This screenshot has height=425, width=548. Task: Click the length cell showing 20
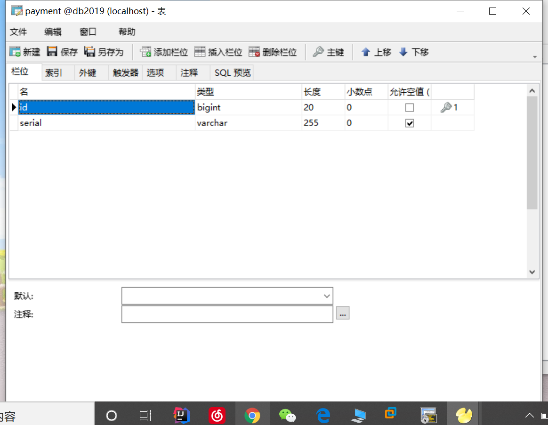(323, 107)
